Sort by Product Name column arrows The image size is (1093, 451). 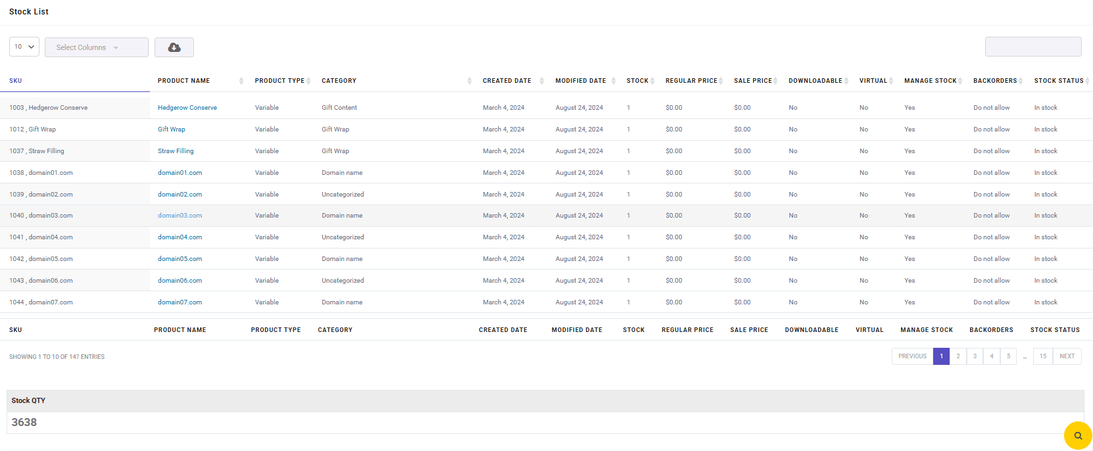[x=241, y=81]
